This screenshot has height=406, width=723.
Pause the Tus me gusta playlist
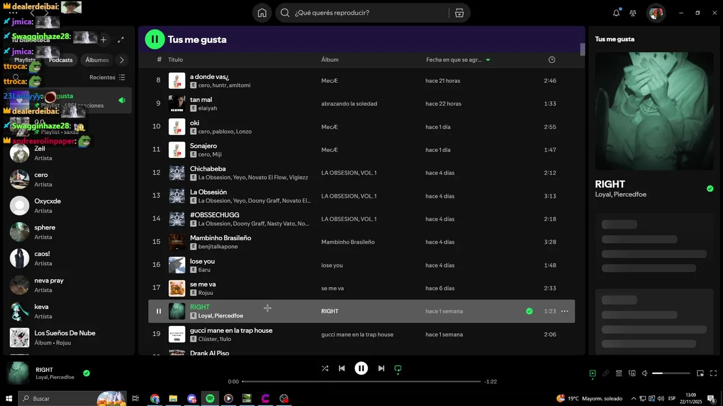point(155,39)
